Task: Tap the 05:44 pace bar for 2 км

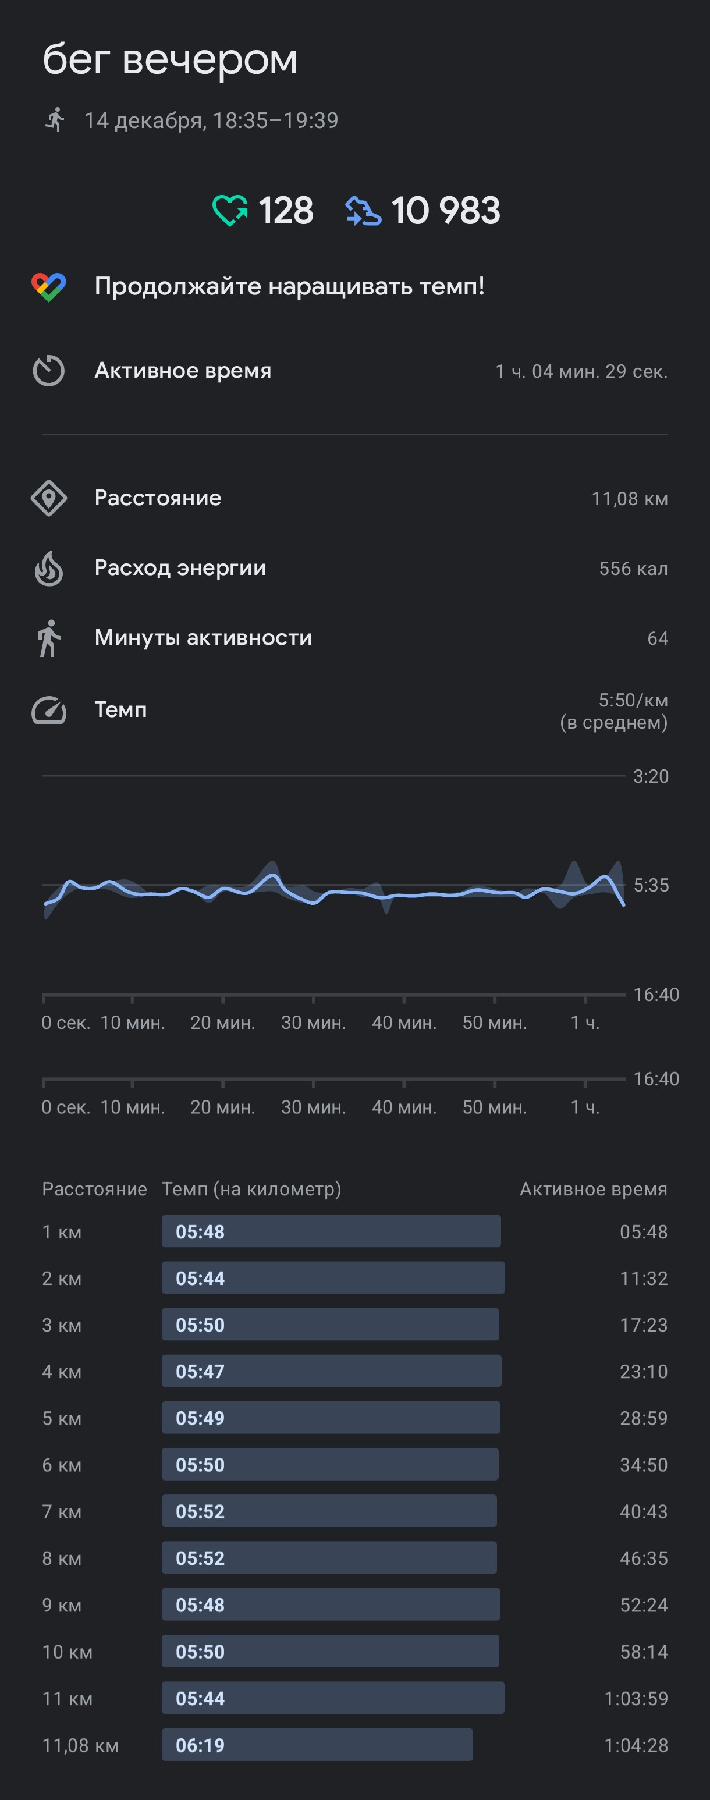Action: 333,1278
